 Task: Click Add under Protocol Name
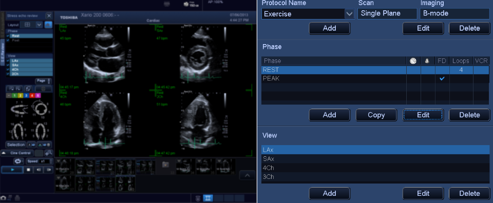tap(329, 28)
